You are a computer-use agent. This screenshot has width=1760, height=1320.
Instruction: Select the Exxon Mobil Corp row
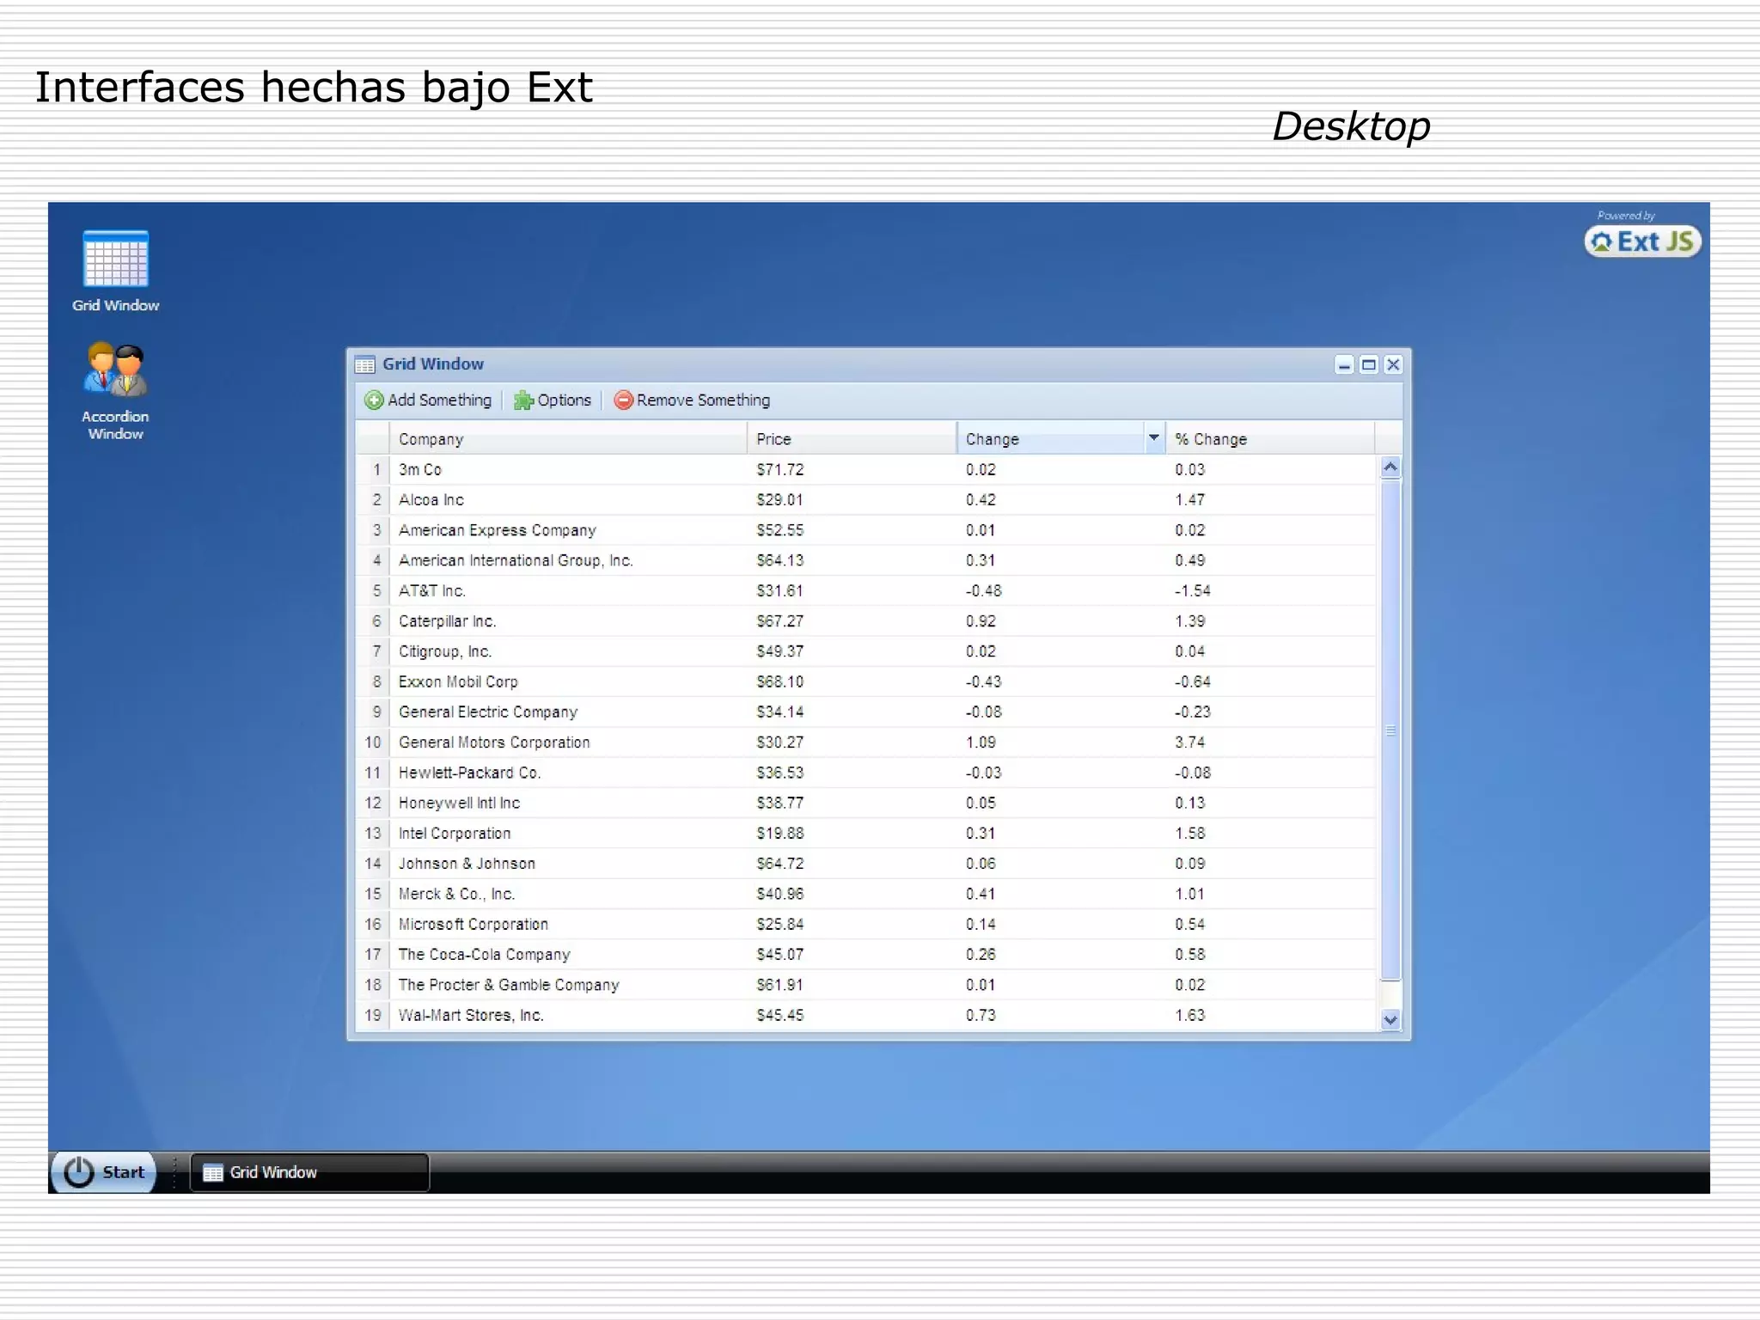865,681
